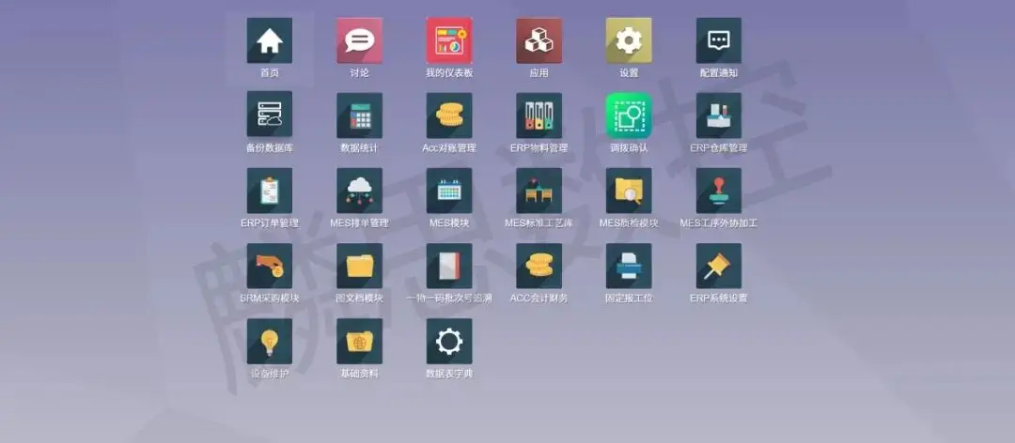Open ACC会计财务 coins icon
Image resolution: width=1015 pixels, height=443 pixels.
pyautogui.click(x=539, y=266)
